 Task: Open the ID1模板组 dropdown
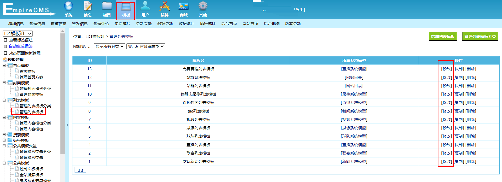[x=18, y=33]
